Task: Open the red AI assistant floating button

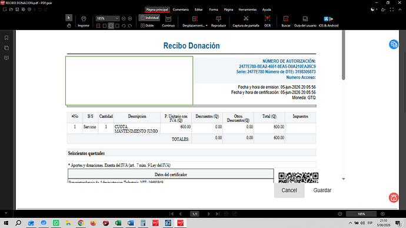Action: click(394, 198)
